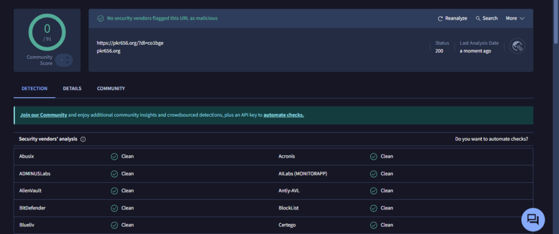This screenshot has height=234, width=559.
Task: Follow the automate checks link in banner
Action: 284,115
